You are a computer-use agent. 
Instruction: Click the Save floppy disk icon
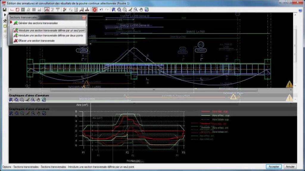[x=4, y=9]
